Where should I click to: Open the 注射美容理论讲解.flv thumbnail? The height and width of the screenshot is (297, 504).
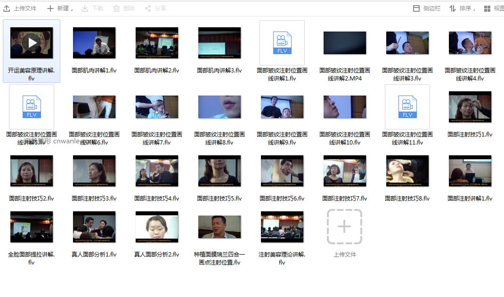282,227
